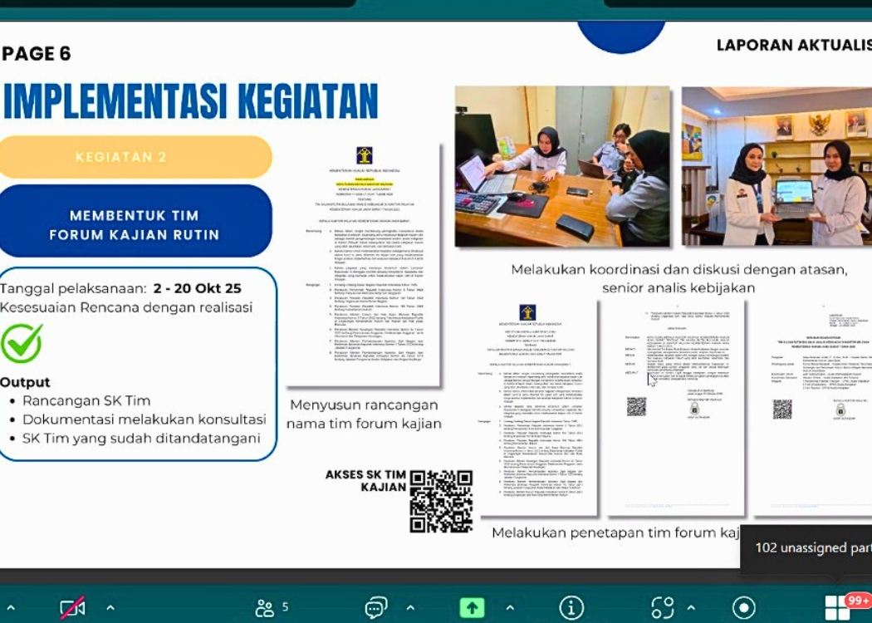Expand chevron left of the record icon
This screenshot has width=872, height=623.
coord(691,607)
